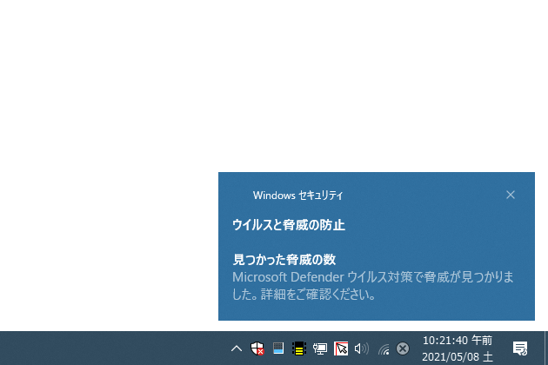Open the yellow-striped memory monitor tray icon

[299, 348]
